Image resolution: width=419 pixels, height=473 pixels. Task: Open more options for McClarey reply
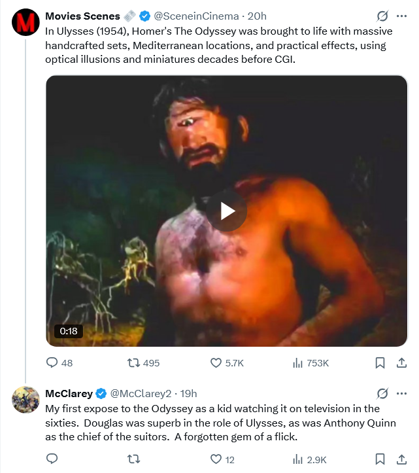[x=401, y=393]
